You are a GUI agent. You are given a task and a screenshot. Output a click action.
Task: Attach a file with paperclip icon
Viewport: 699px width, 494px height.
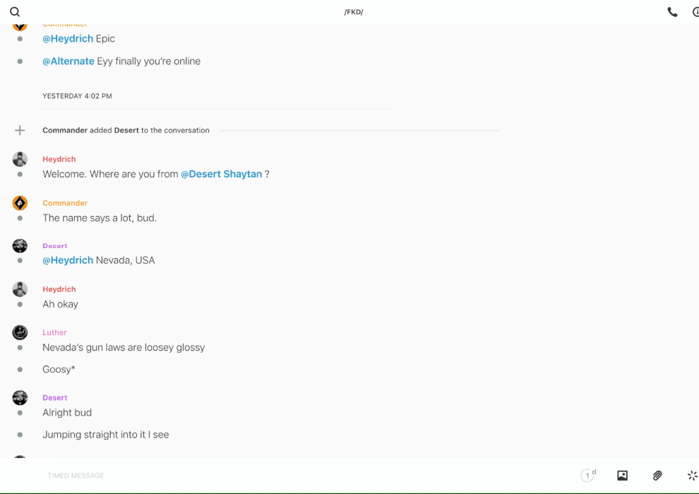pos(657,476)
